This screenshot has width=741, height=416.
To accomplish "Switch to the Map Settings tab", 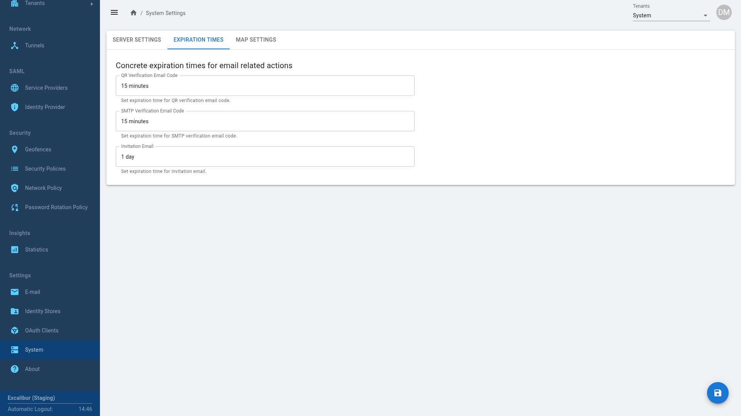I will (256, 40).
